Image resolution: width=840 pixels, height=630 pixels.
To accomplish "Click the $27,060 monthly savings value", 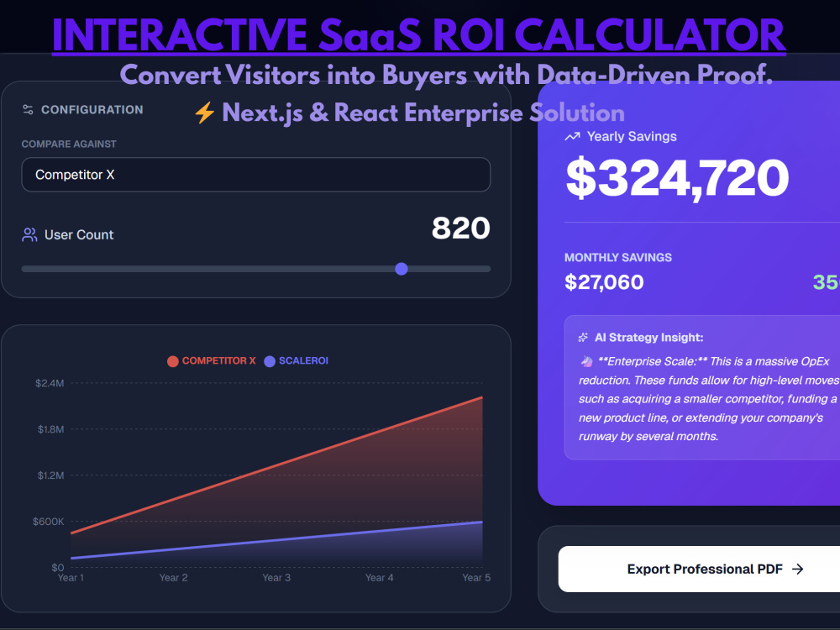I will tap(604, 282).
